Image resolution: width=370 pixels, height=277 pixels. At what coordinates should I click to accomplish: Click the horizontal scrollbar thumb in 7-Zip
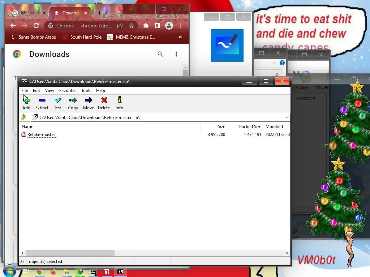click(70, 253)
